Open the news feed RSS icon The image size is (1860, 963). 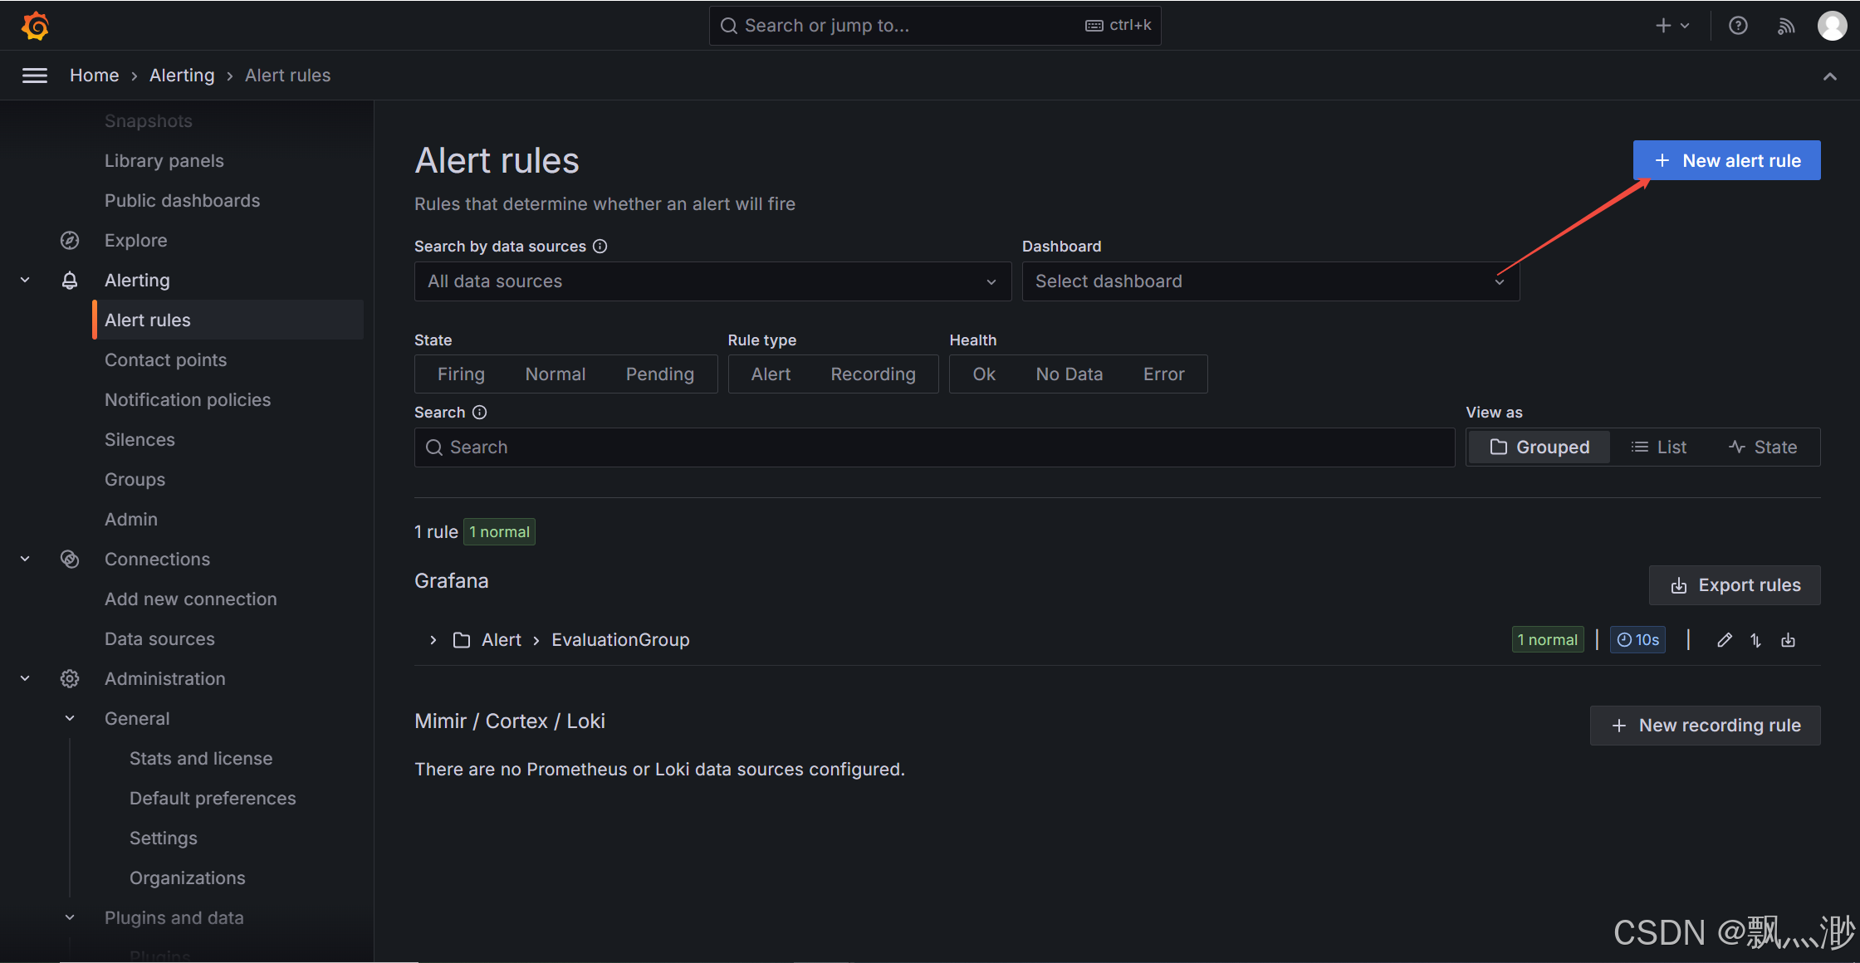click(1786, 26)
